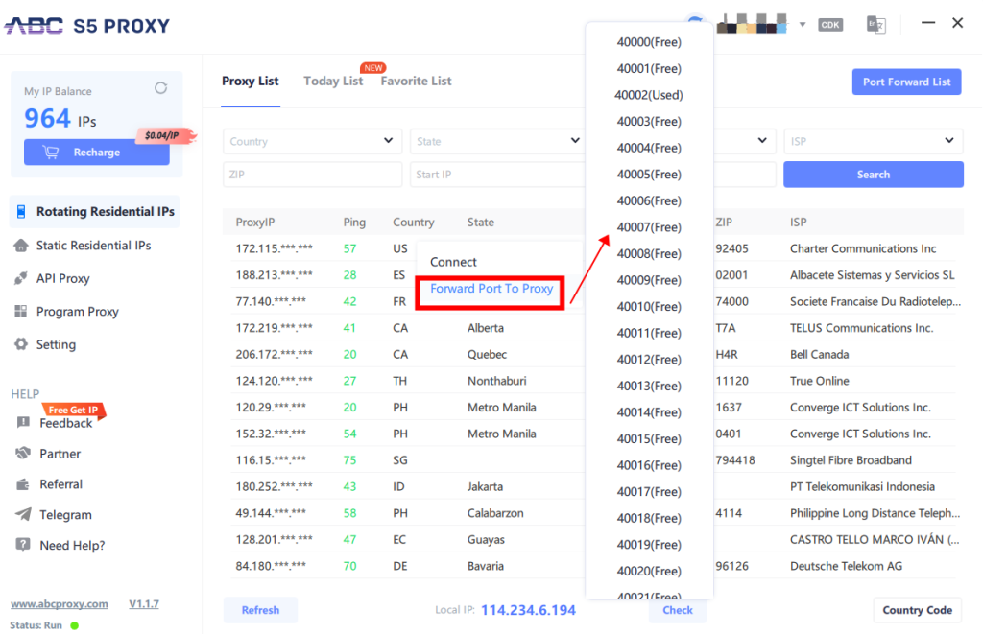This screenshot has height=634, width=983.
Task: Click the local IP 114.234.6.194
Action: 528,610
